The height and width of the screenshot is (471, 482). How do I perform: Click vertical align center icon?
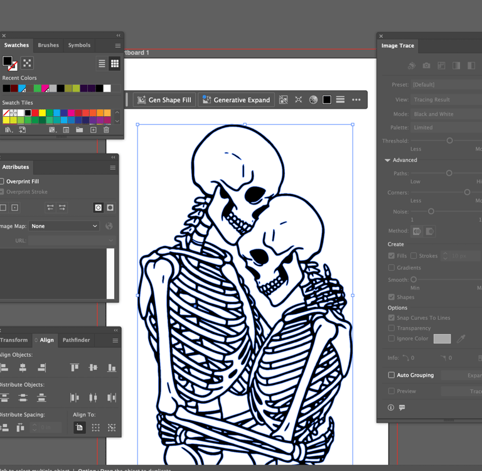[93, 367]
